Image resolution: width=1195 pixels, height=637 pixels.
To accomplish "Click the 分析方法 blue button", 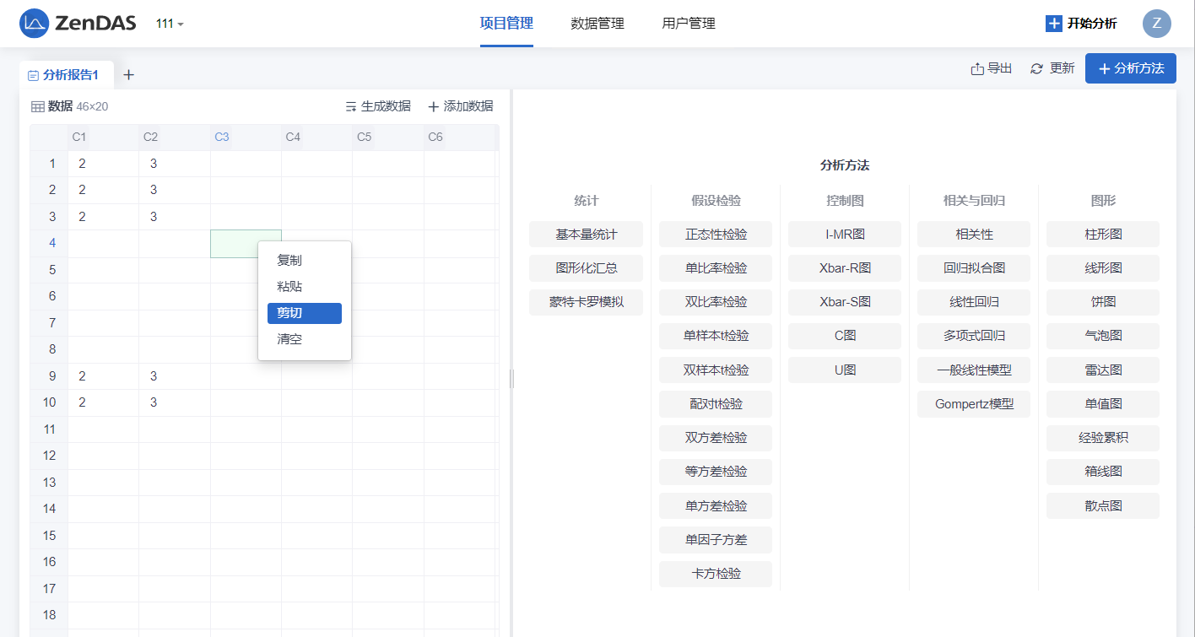I will point(1130,68).
